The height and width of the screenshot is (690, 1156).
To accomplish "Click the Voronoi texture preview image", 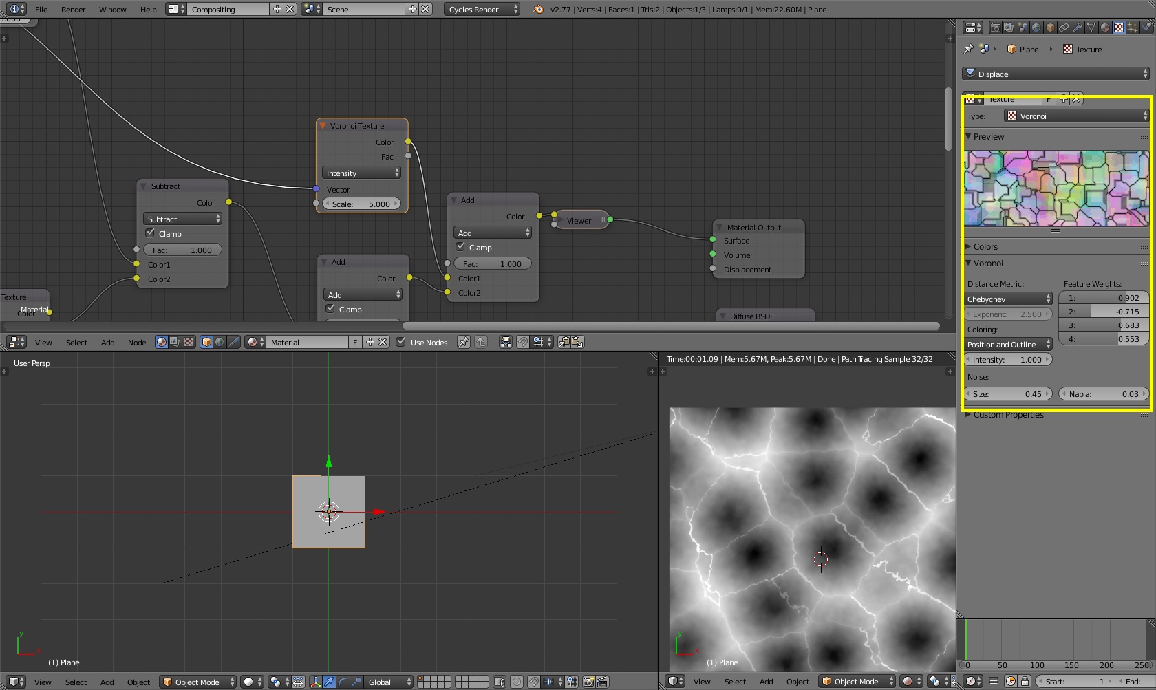I will click(1056, 189).
